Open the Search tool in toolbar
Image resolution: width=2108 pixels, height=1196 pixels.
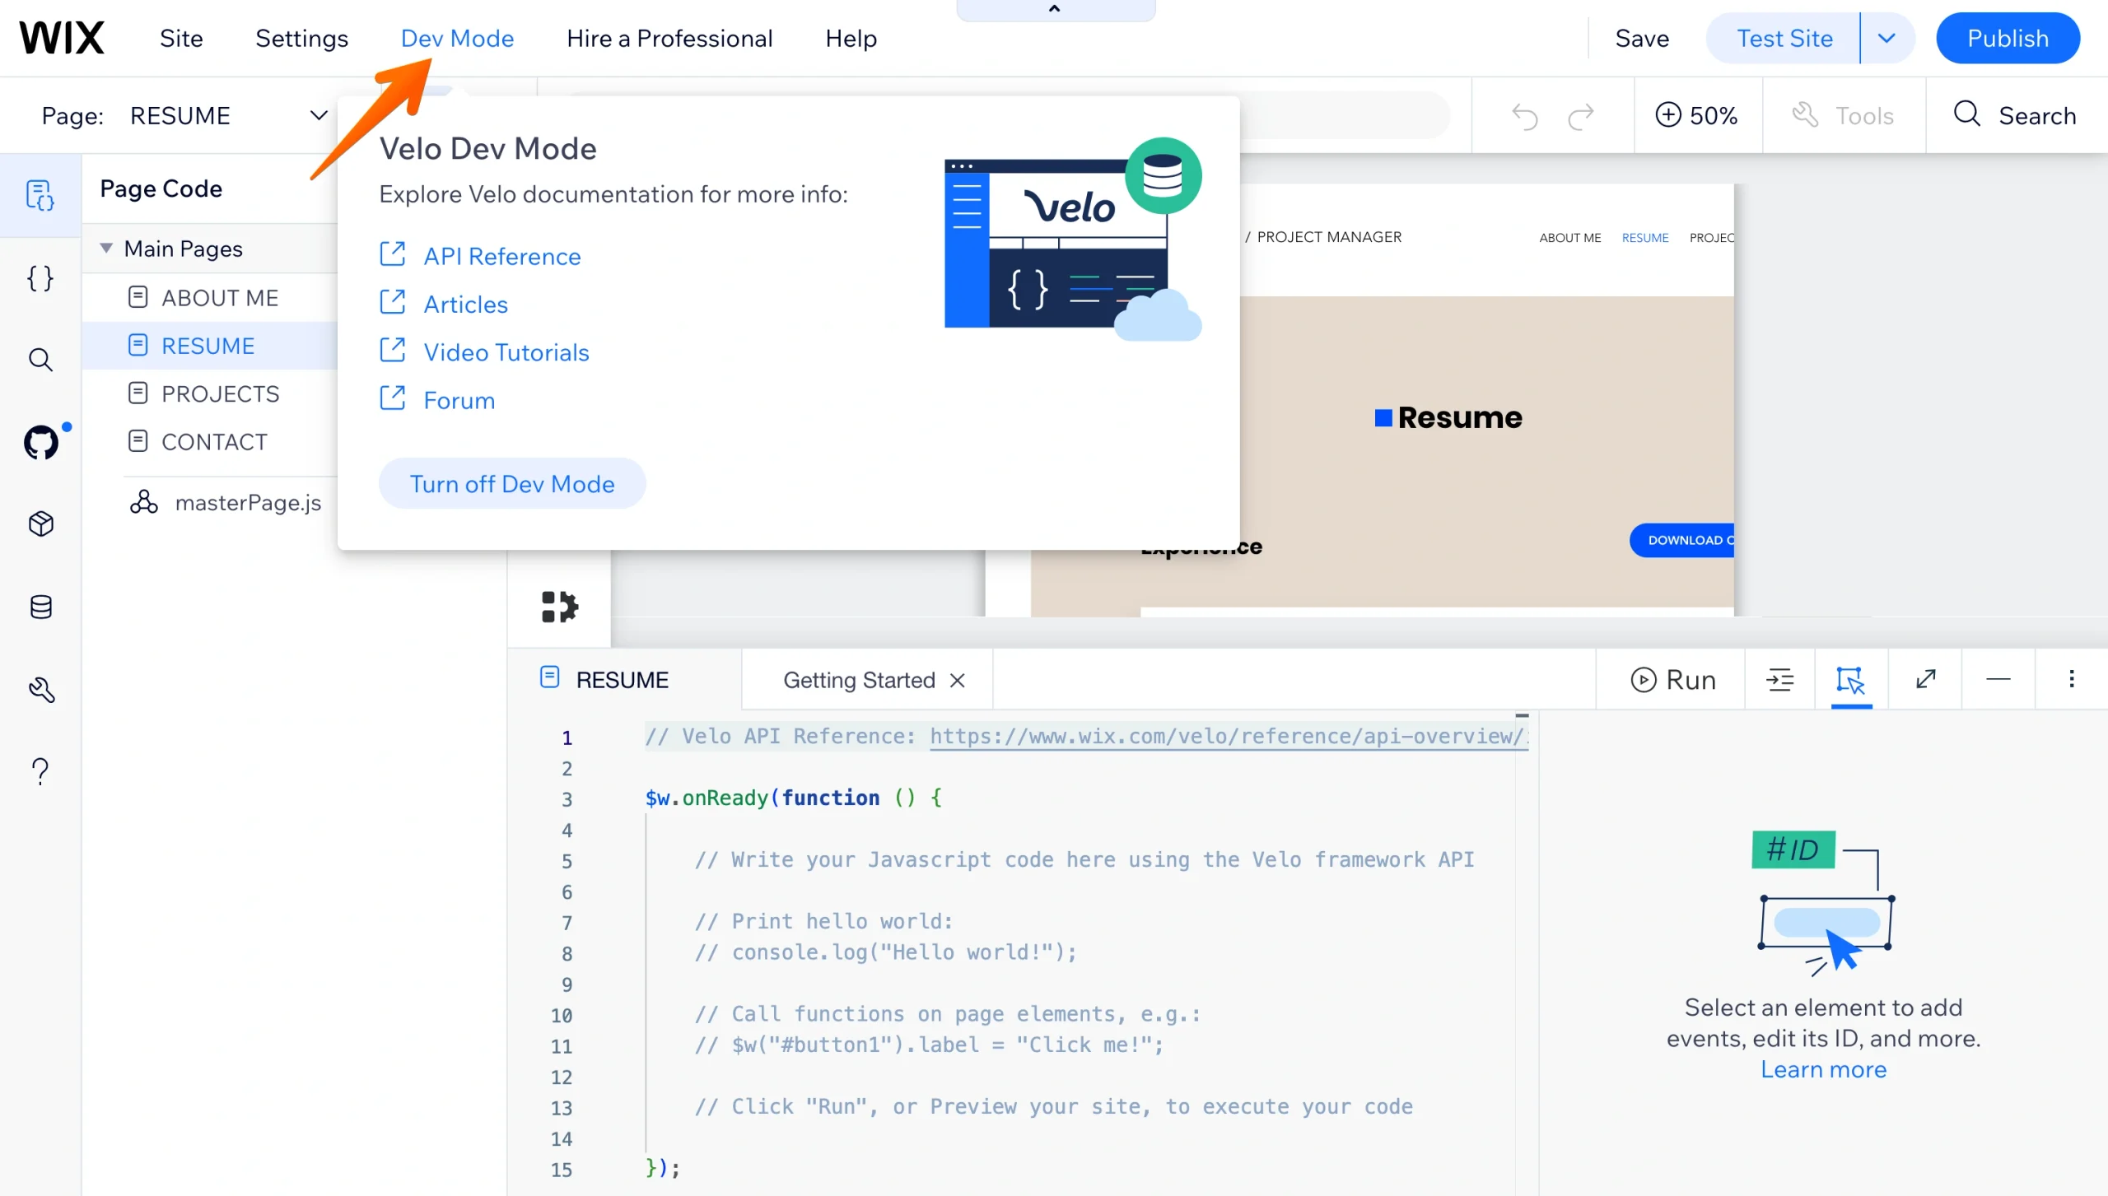coord(2014,116)
